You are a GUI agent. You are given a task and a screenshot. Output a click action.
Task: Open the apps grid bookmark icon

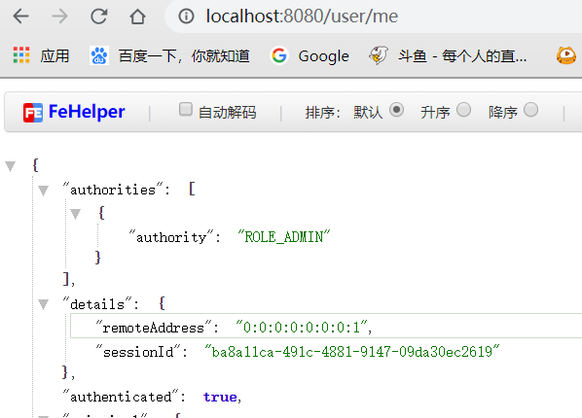21,55
